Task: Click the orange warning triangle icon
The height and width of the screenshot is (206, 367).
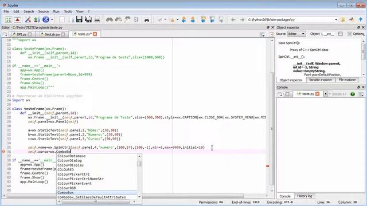Action: (172, 19)
